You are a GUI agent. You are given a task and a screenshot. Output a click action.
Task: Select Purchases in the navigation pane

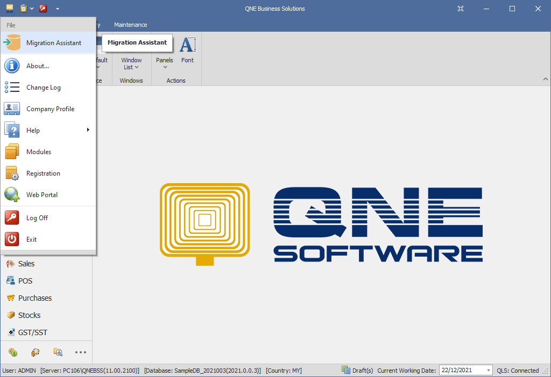[34, 298]
